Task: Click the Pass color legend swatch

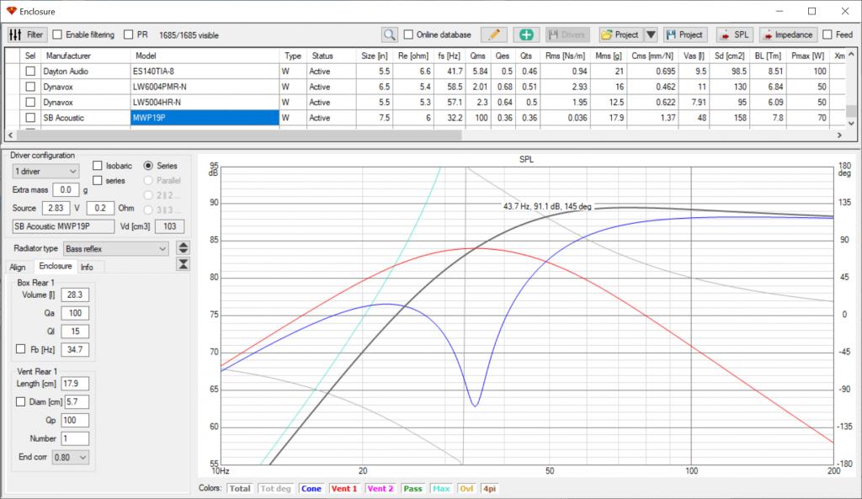Action: coord(412,489)
